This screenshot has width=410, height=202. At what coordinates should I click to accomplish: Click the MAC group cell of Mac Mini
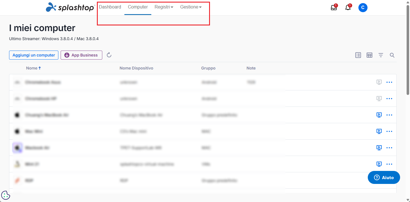[206, 131]
